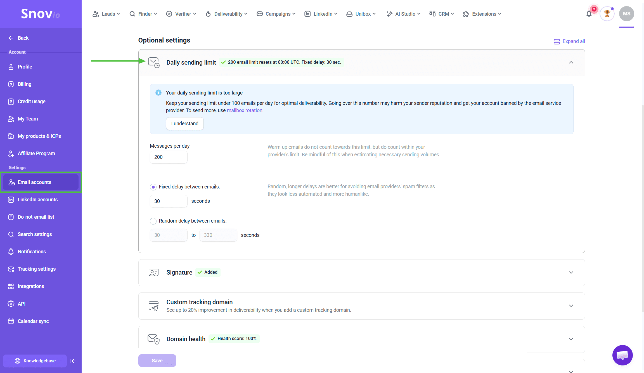Click the Snov.io logo

point(41,14)
